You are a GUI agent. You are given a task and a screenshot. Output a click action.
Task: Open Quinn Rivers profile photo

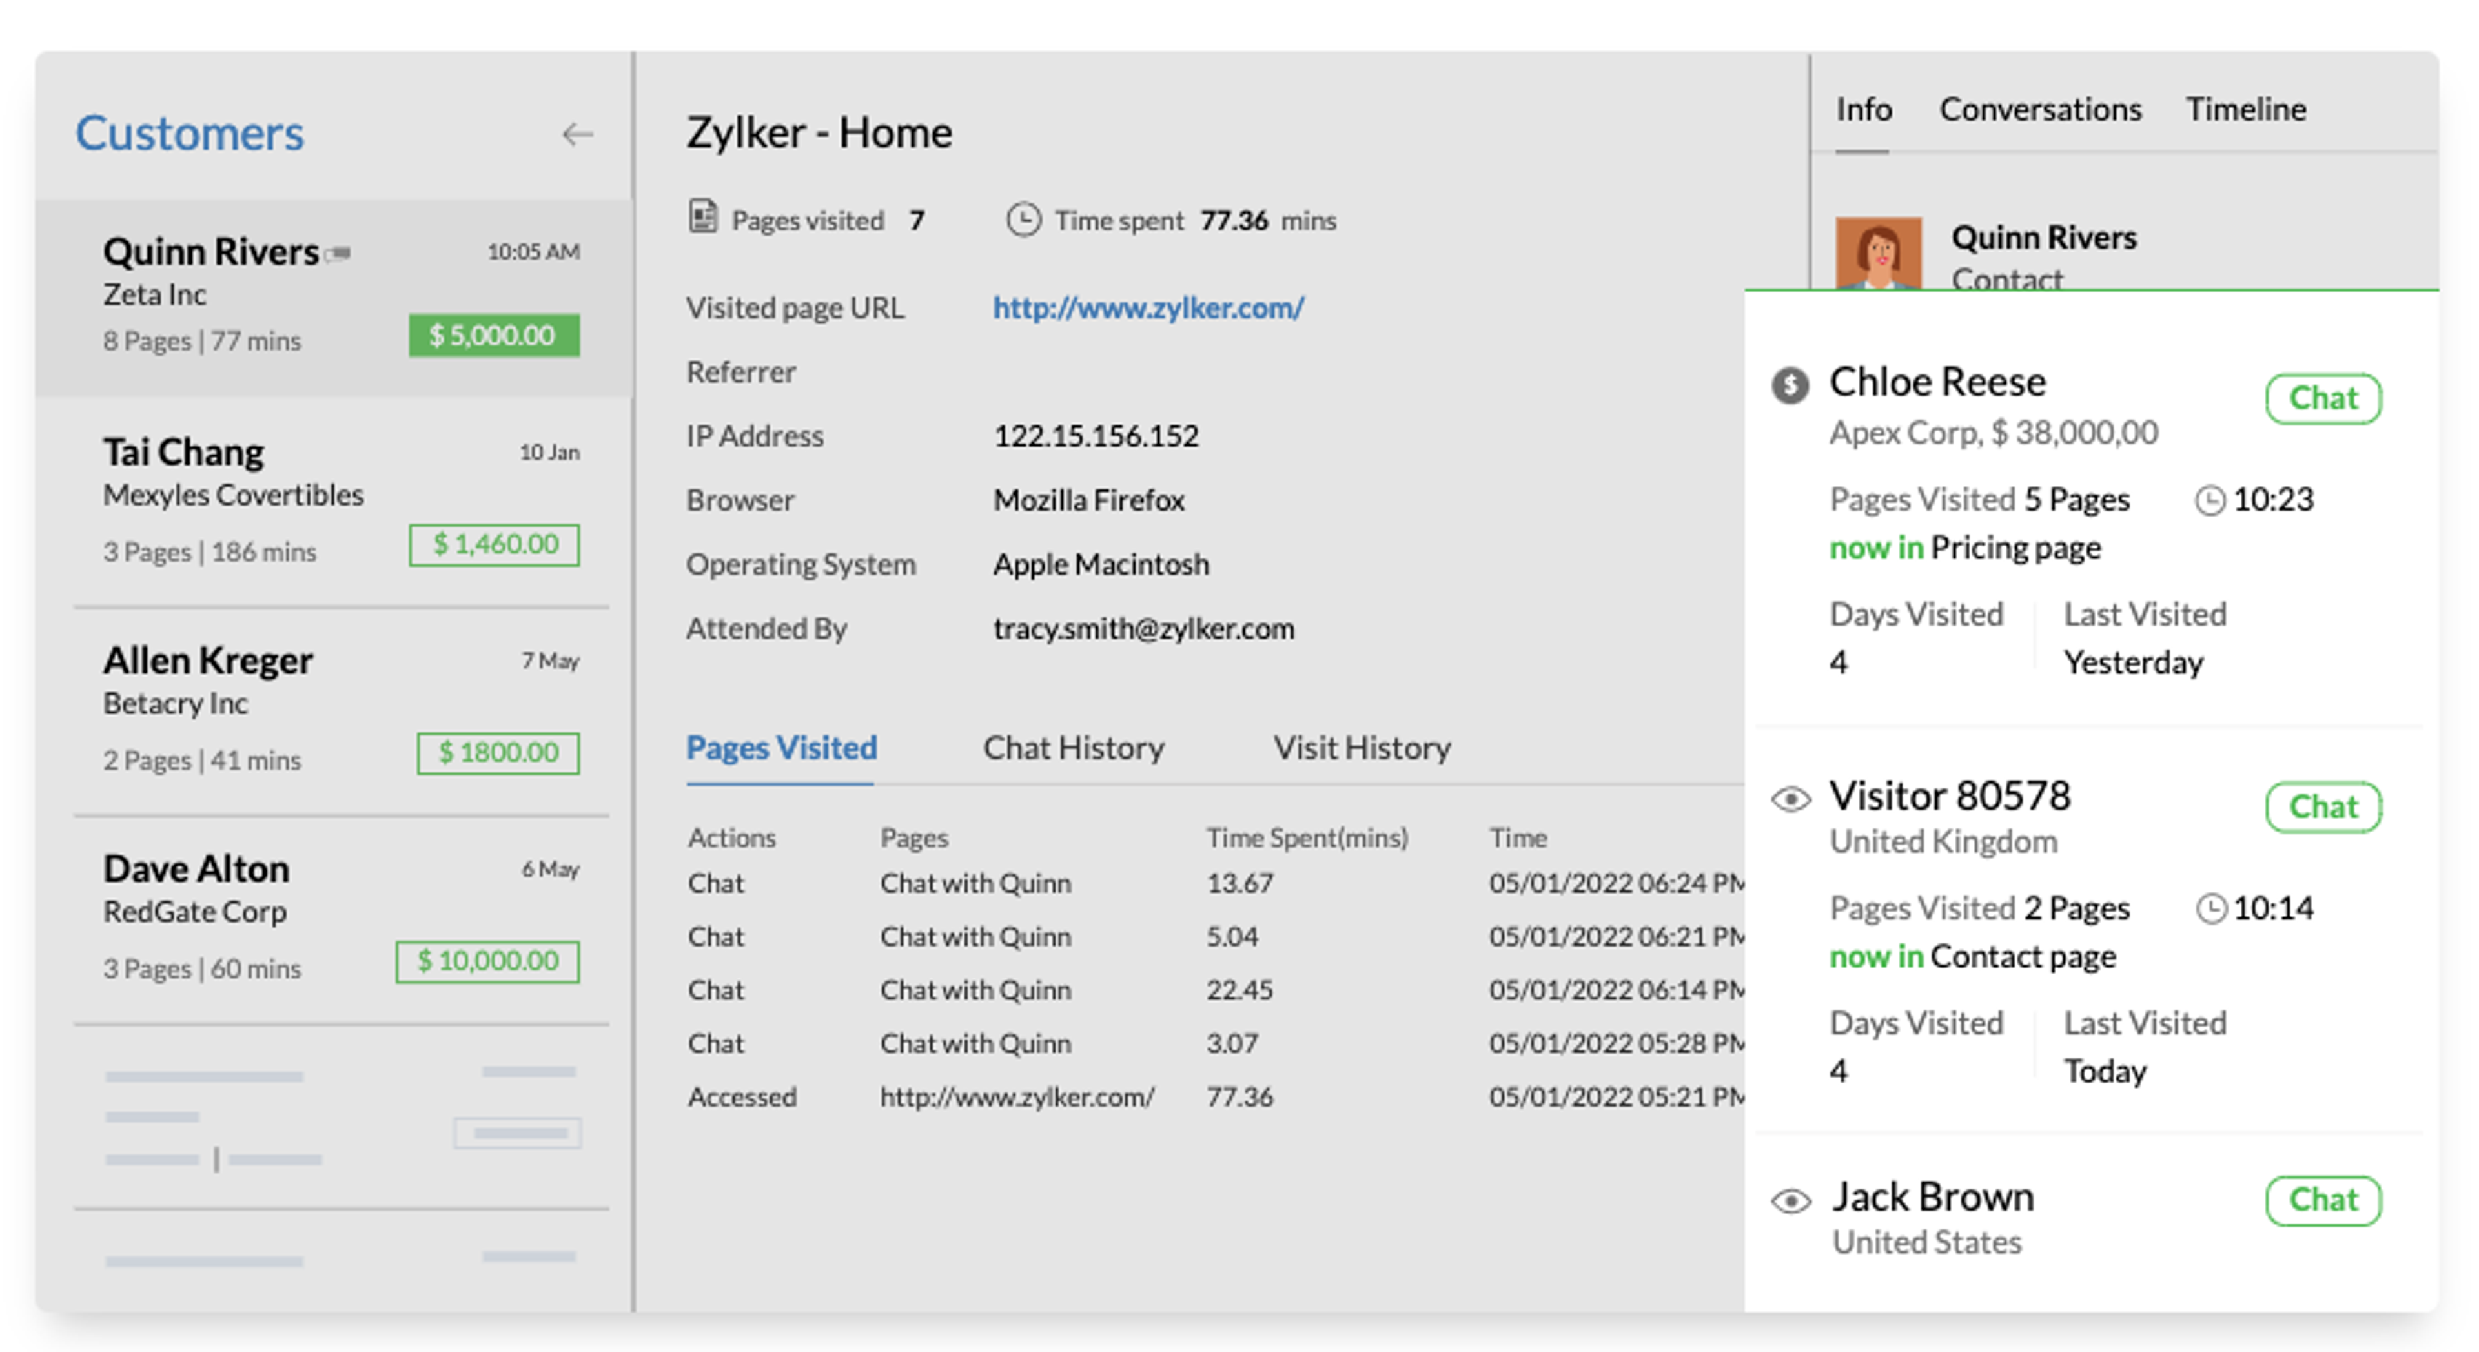1877,253
